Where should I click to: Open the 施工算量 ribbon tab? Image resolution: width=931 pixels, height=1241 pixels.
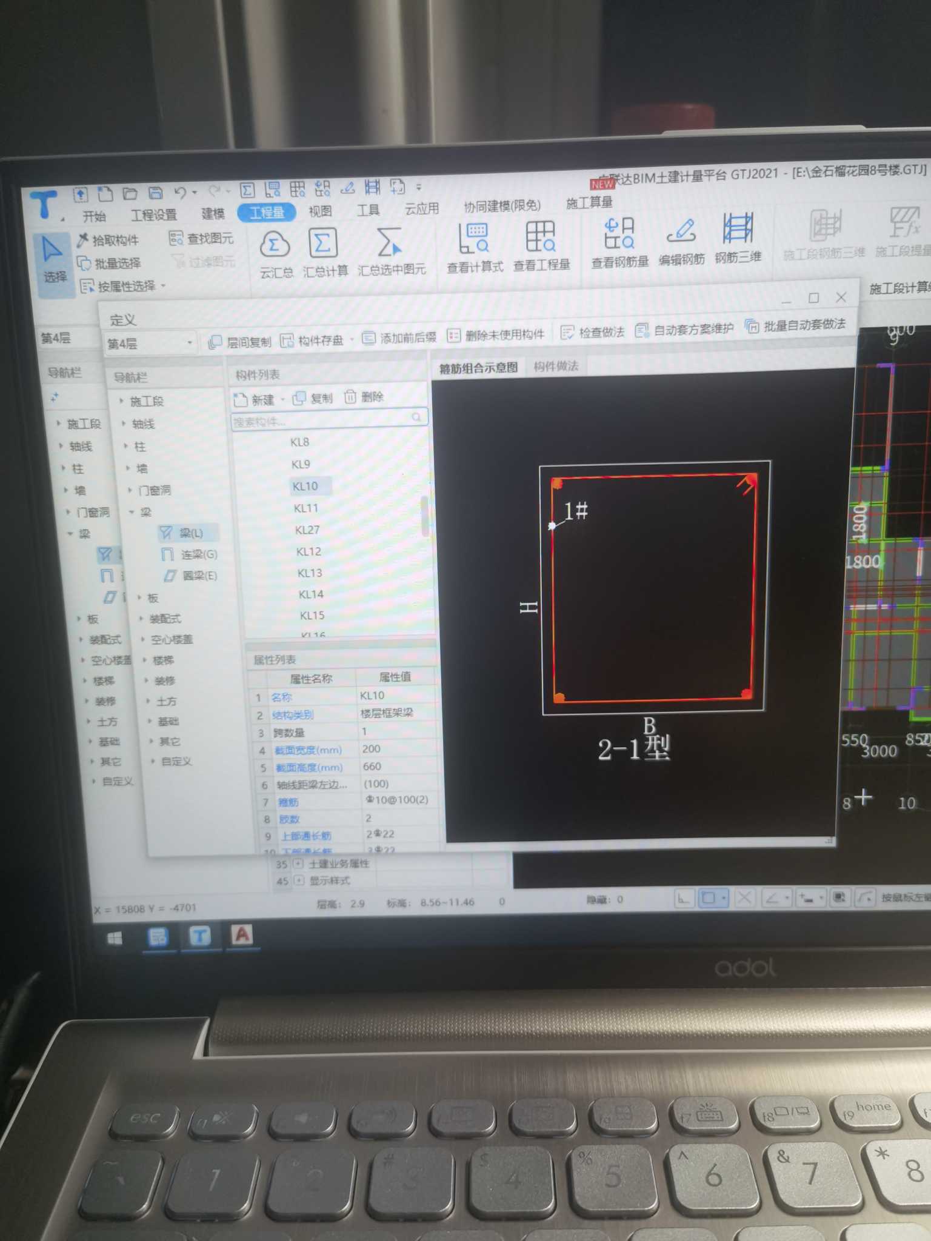coord(589,203)
